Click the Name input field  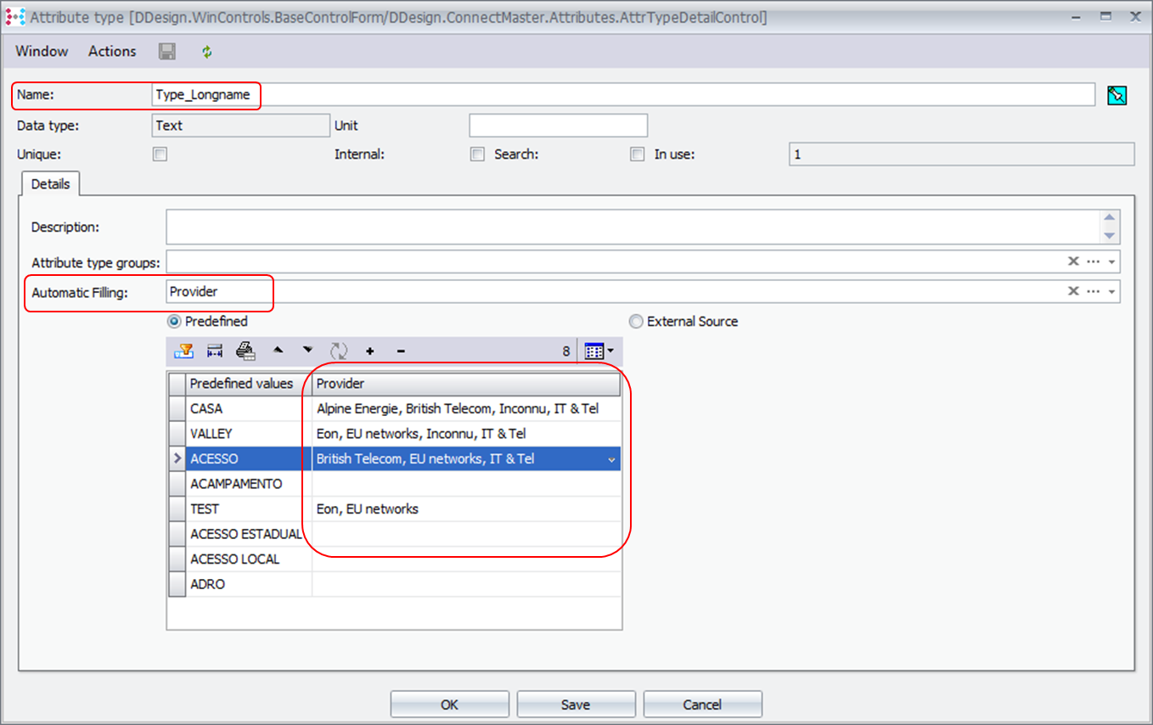pyautogui.click(x=623, y=95)
